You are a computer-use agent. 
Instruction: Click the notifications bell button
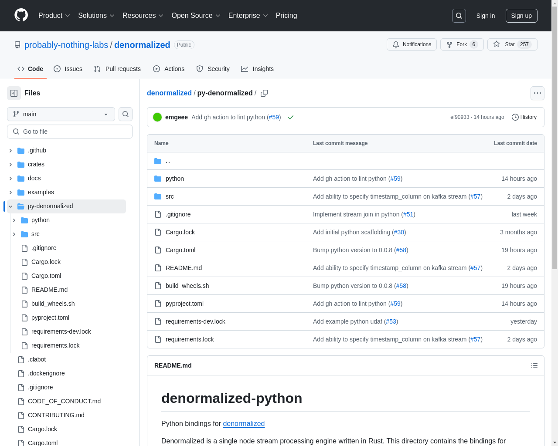(x=412, y=44)
